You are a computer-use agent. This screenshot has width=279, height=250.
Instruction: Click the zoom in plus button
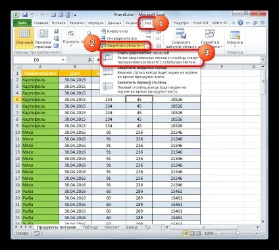tap(257, 234)
